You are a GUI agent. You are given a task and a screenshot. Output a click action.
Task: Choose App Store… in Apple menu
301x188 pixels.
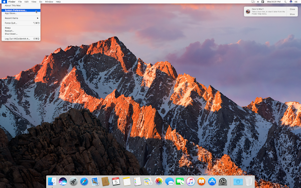pyautogui.click(x=21, y=14)
